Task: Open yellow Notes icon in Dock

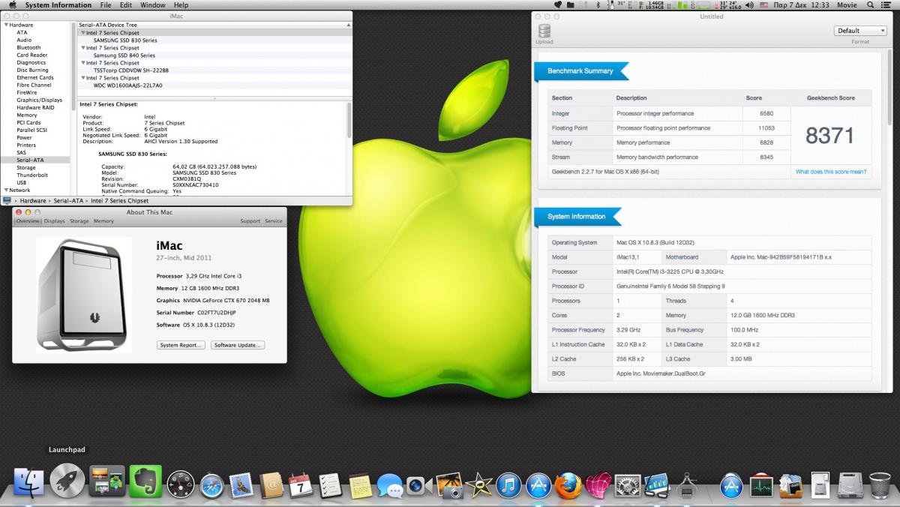Action: click(x=360, y=485)
